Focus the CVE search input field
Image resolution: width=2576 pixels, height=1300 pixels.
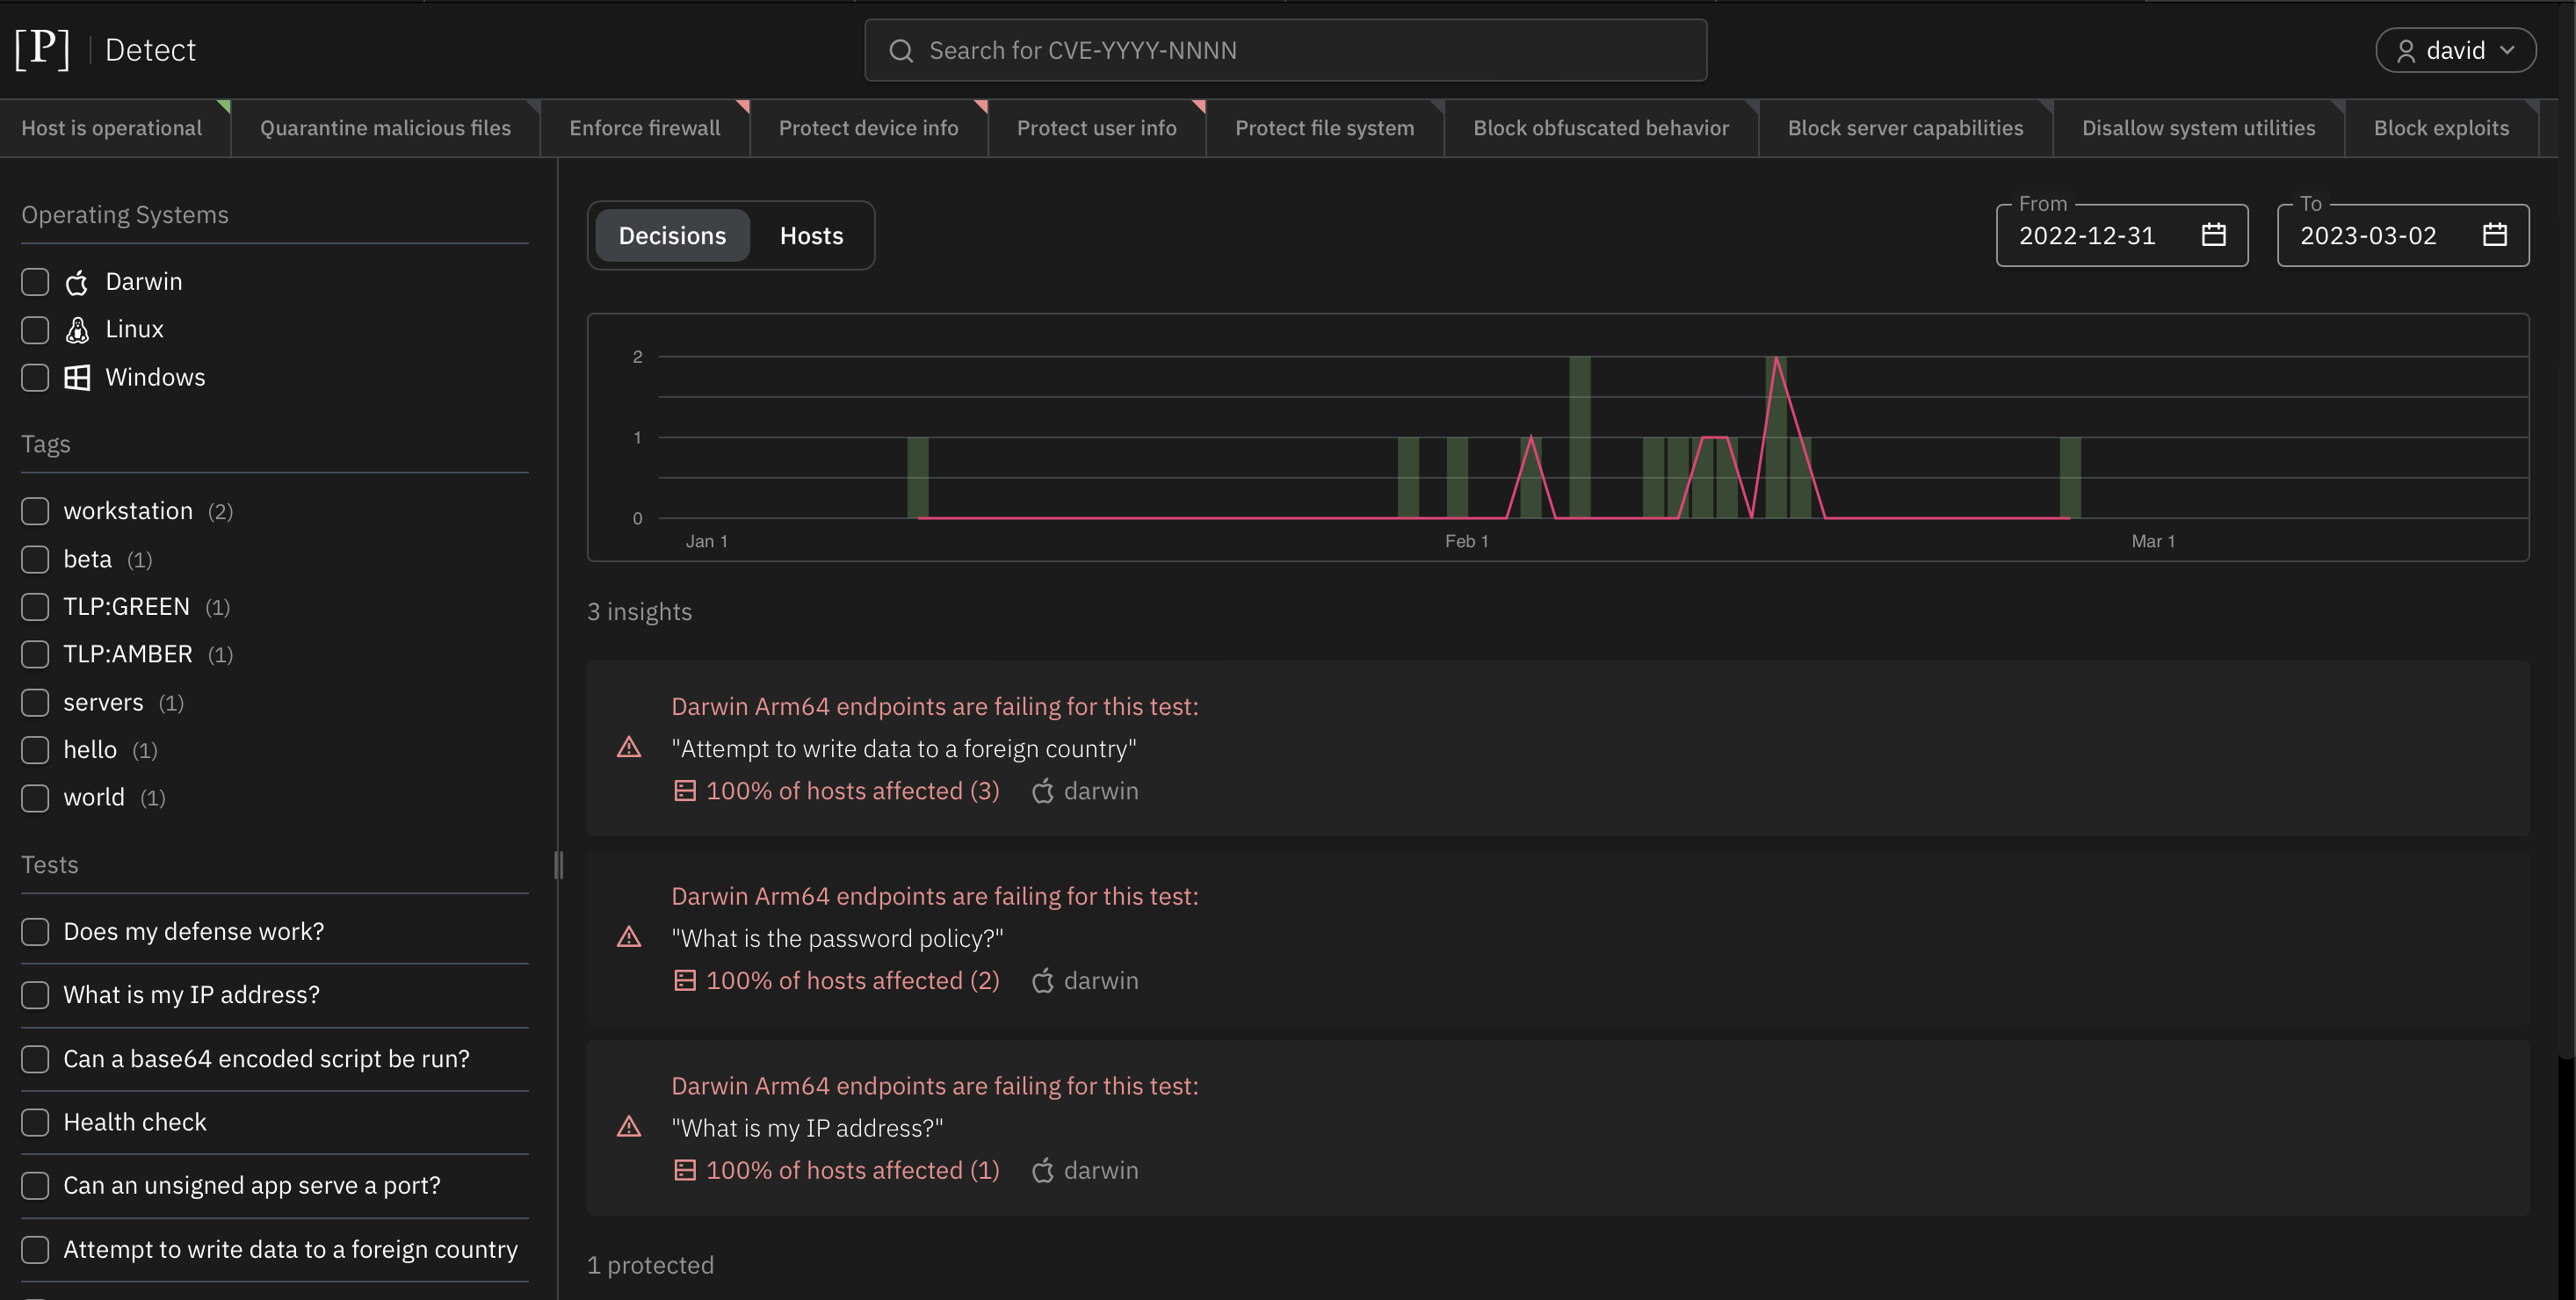1300,51
